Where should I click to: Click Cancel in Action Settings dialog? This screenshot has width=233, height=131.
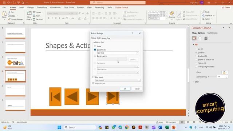[x=137, y=89]
